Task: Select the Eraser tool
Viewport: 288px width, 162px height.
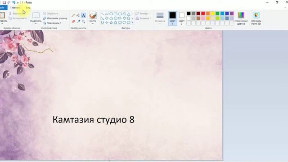Action: pyautogui.click(x=73, y=22)
